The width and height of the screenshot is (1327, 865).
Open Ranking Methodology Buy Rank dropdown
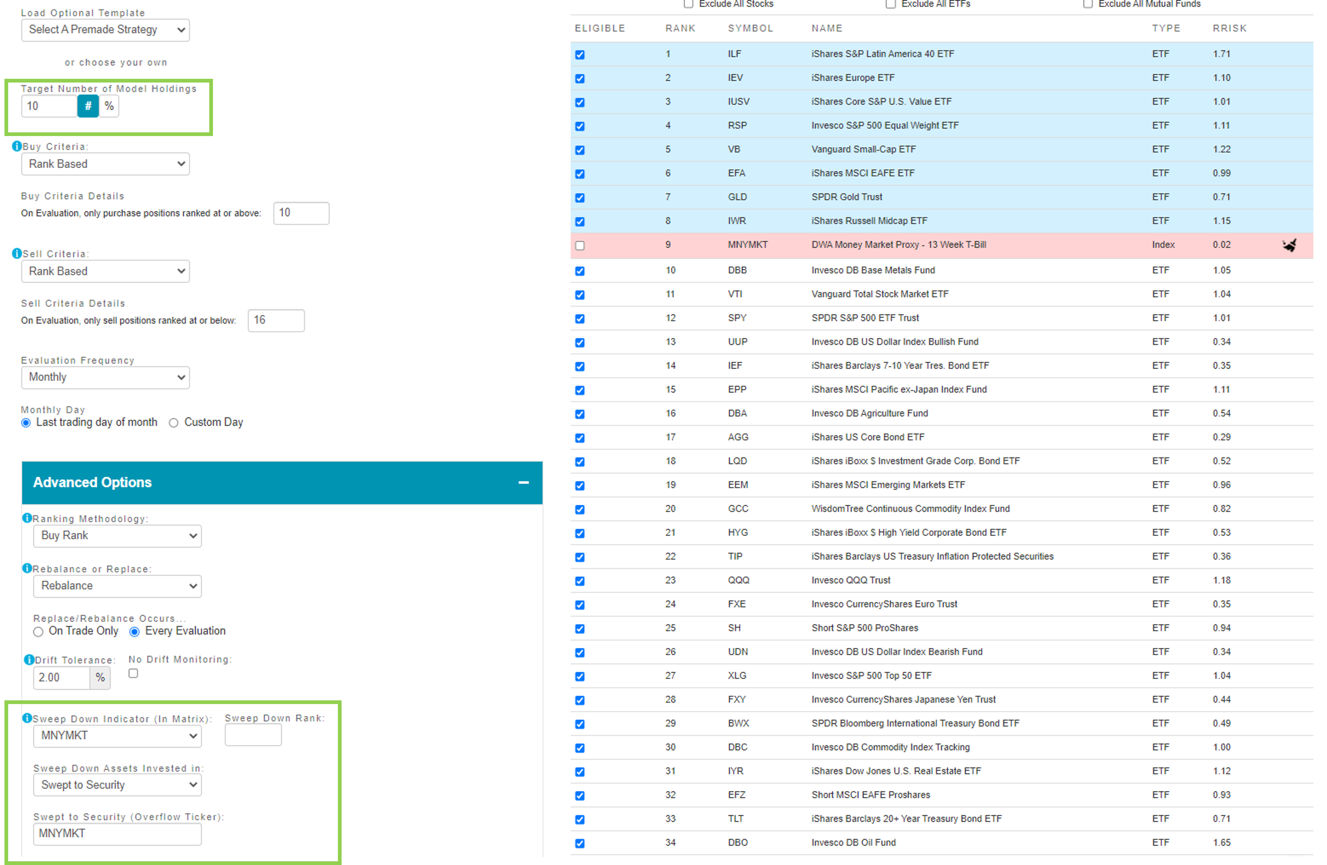(117, 536)
